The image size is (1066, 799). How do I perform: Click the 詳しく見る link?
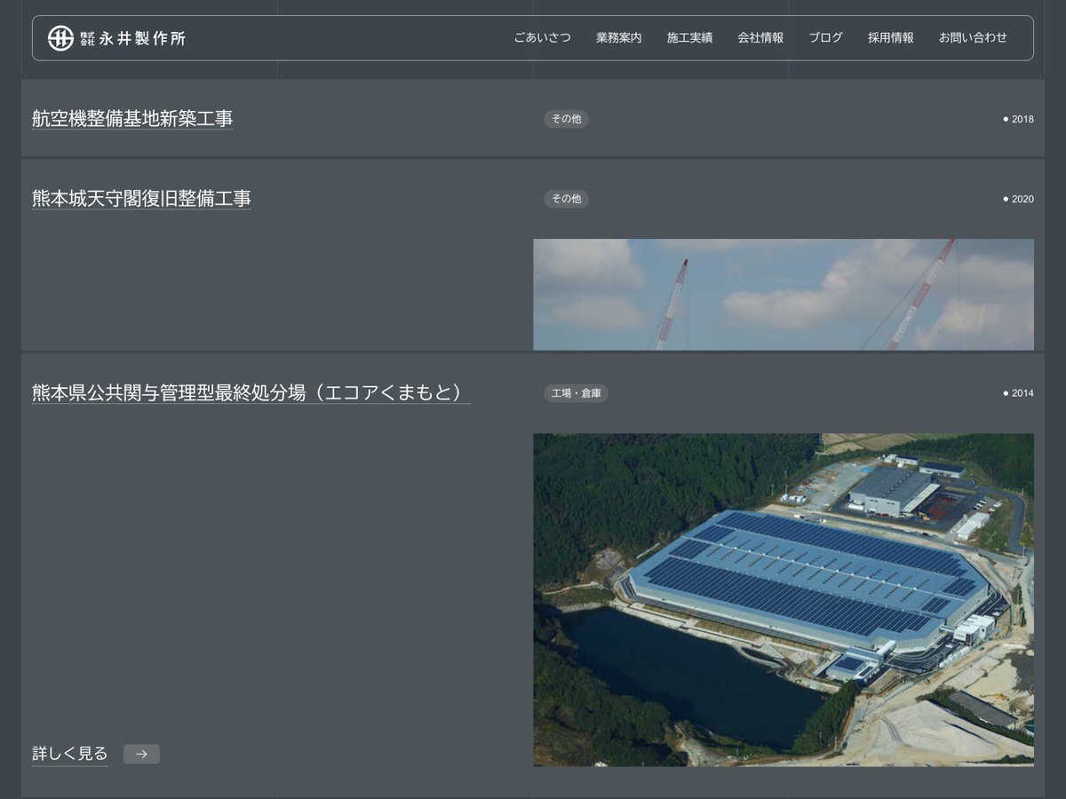(x=69, y=754)
